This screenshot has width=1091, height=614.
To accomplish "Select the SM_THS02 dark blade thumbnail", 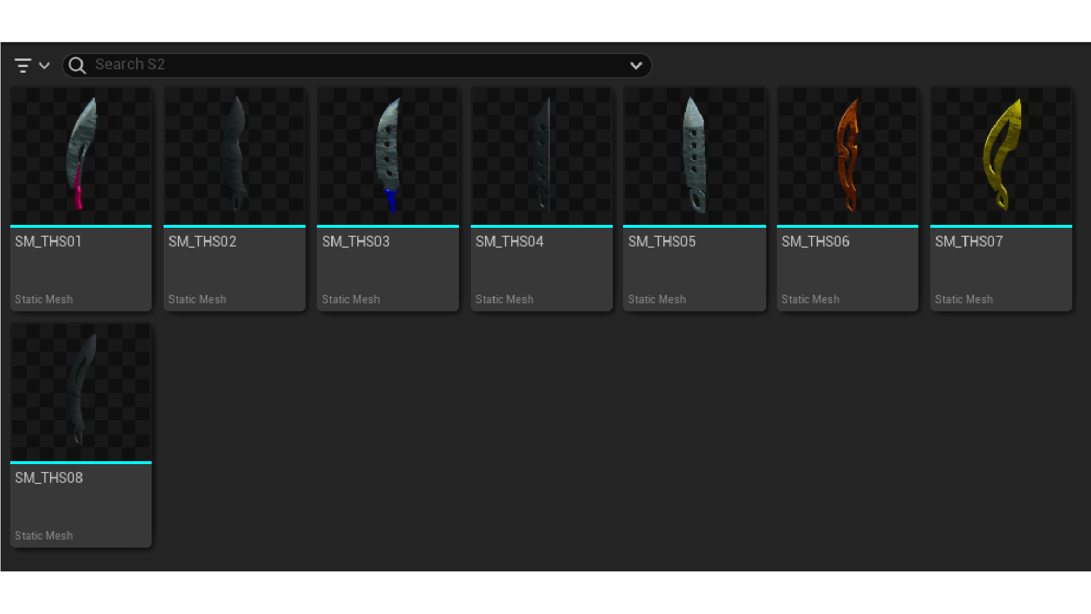I will click(x=235, y=155).
